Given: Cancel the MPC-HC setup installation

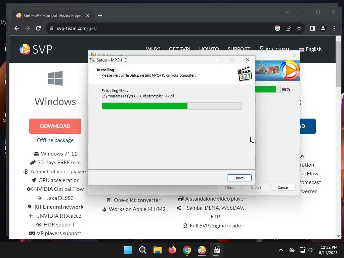Looking at the screenshot, I should pos(239,178).
